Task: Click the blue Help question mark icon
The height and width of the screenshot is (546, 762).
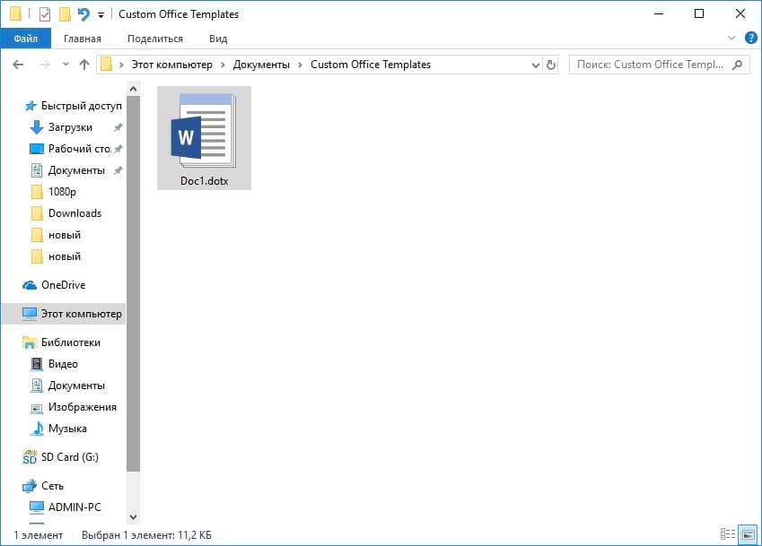Action: point(750,38)
